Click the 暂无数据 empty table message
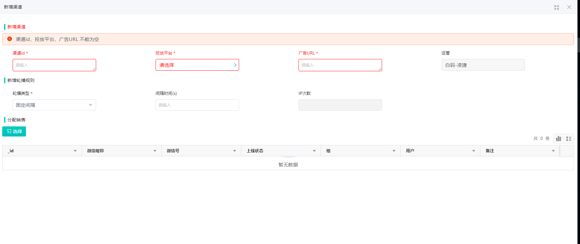This screenshot has width=580, height=244. click(288, 165)
